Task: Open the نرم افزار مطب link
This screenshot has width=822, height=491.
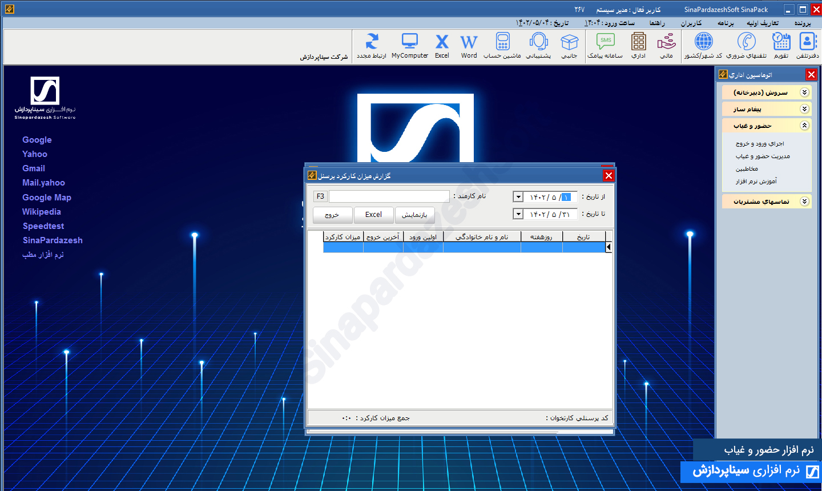Action: click(x=43, y=255)
